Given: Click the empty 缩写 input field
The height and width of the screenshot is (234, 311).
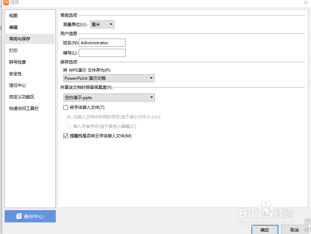Looking at the screenshot, I should coord(102,53).
